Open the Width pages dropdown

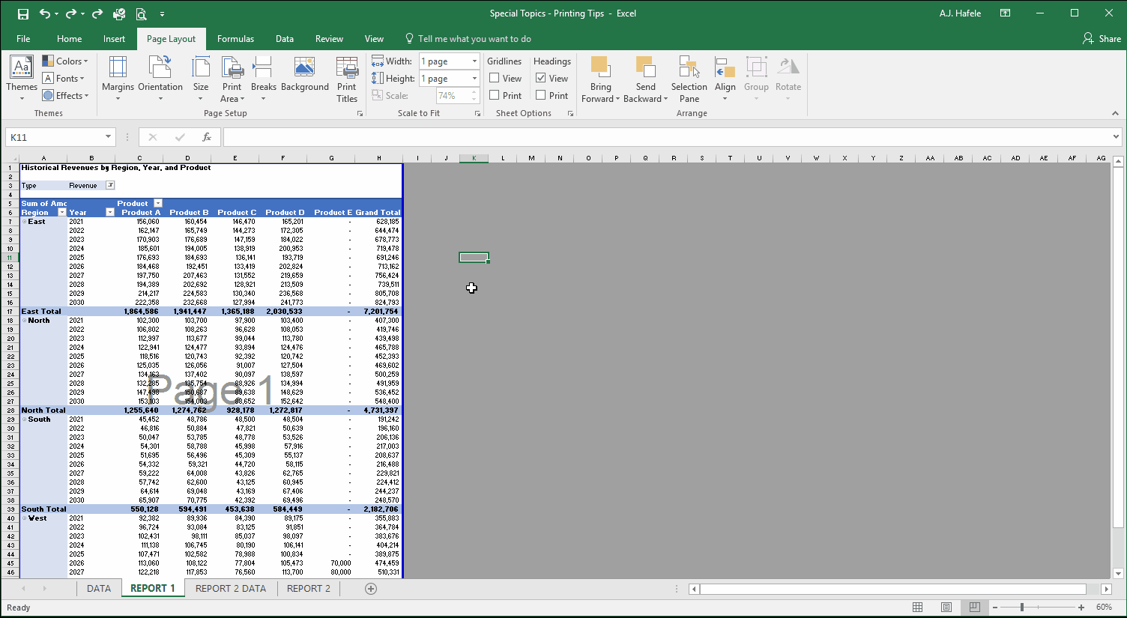474,61
